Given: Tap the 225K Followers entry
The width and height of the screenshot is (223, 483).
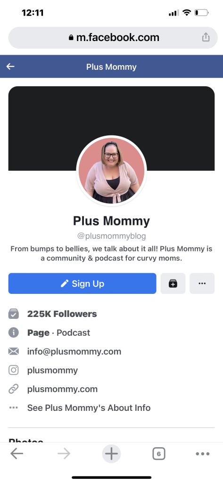Looking at the screenshot, I should (62, 314).
